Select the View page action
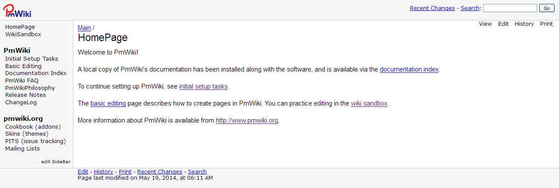This screenshot has height=188, width=559. [485, 24]
